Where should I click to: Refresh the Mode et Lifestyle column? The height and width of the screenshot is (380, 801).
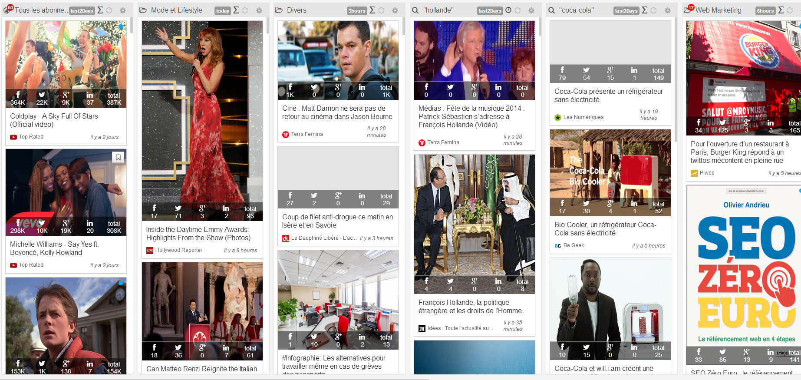[245, 10]
